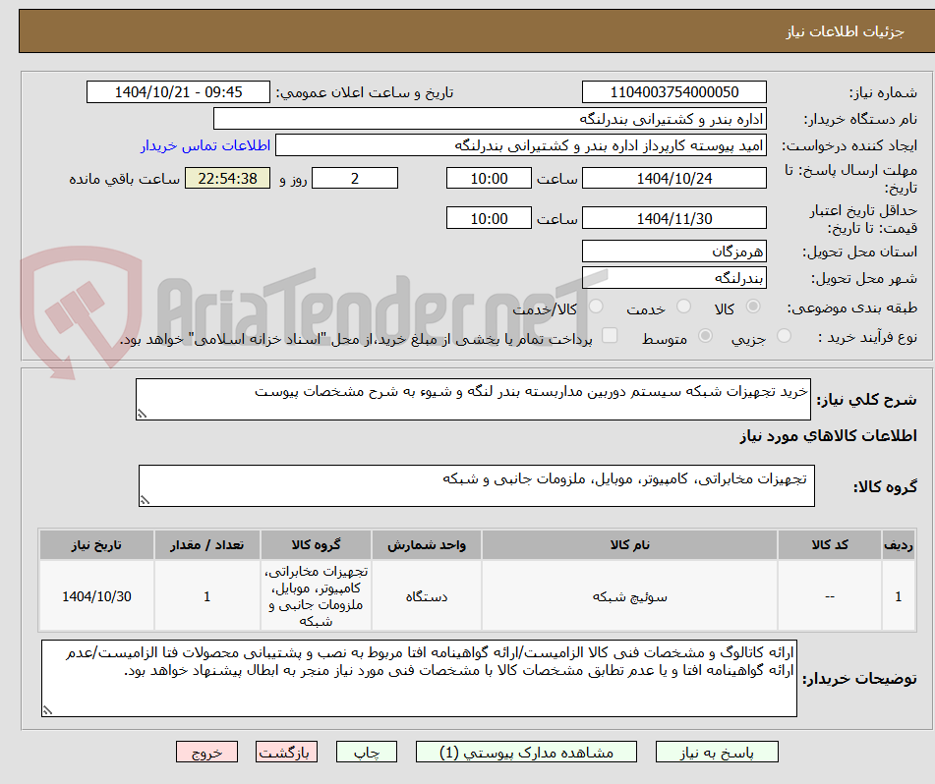Click the دستگاه unit cell
This screenshot has width=935, height=784.
pos(427,596)
